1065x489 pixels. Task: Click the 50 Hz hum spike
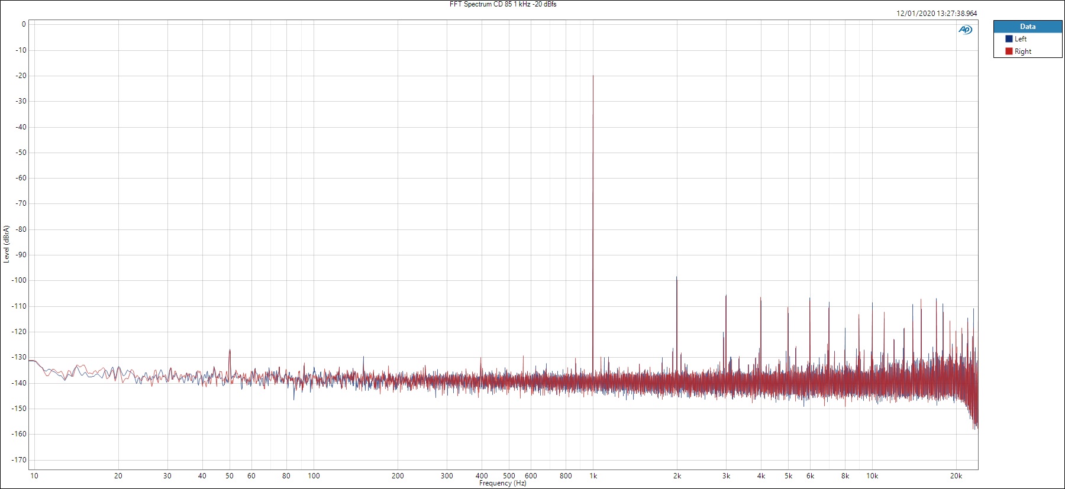click(230, 351)
